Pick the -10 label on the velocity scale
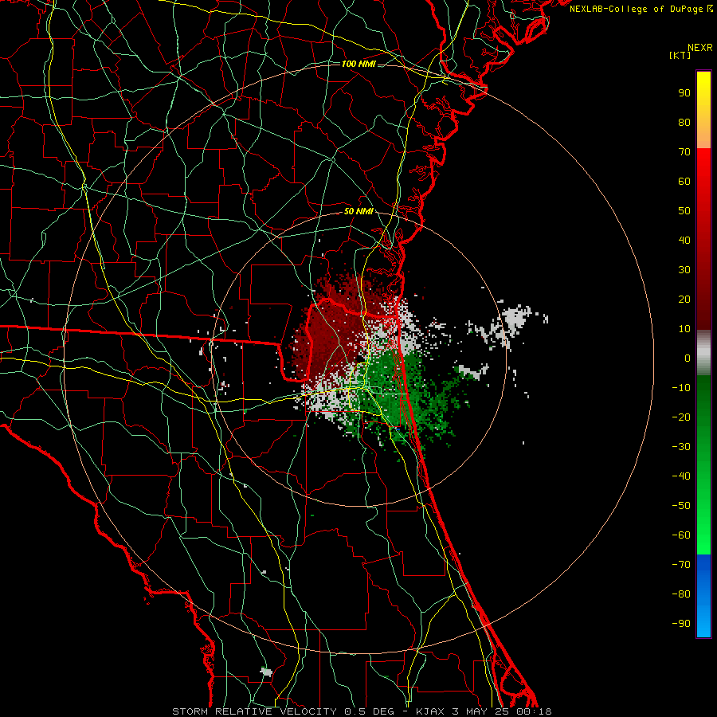 [x=681, y=388]
